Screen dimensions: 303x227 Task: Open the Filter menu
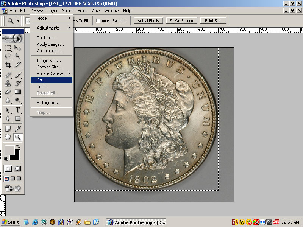coord(82,11)
